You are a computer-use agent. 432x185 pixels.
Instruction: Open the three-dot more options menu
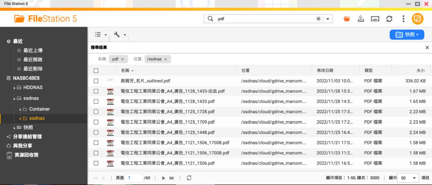[x=403, y=19]
